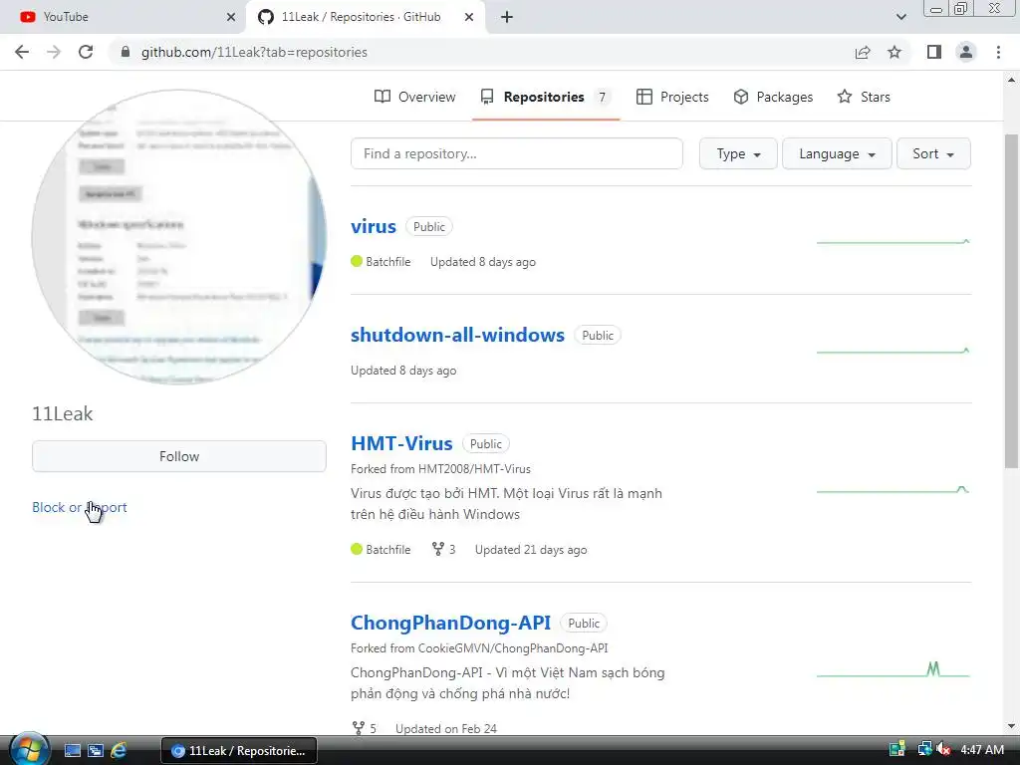Launch Internet Explorer from quick launch
Viewport: 1020px width, 765px height.
click(119, 751)
